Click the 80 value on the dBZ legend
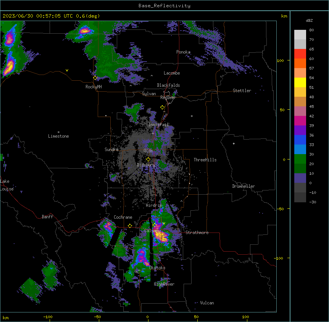329x322 pixels. [311, 30]
